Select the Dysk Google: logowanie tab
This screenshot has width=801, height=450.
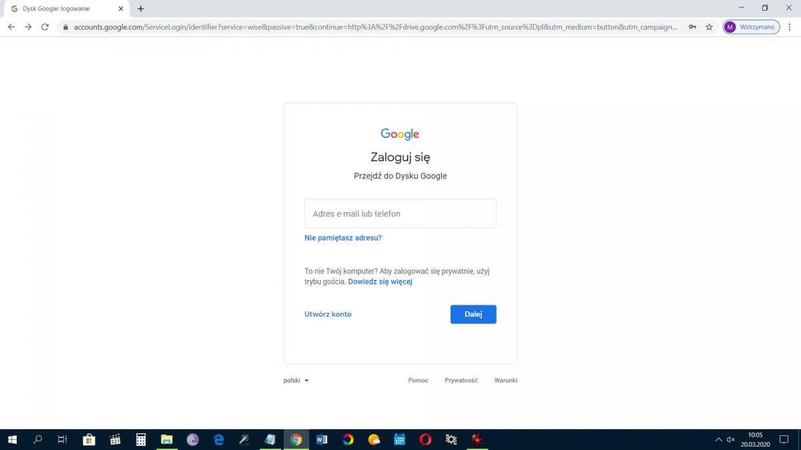(67, 9)
